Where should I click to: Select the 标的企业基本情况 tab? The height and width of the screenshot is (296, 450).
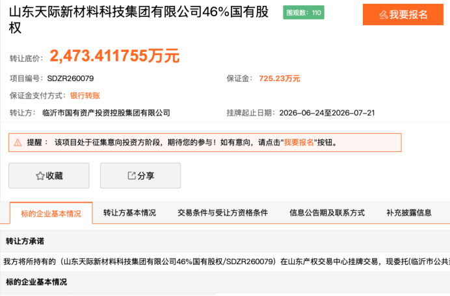pos(51,213)
